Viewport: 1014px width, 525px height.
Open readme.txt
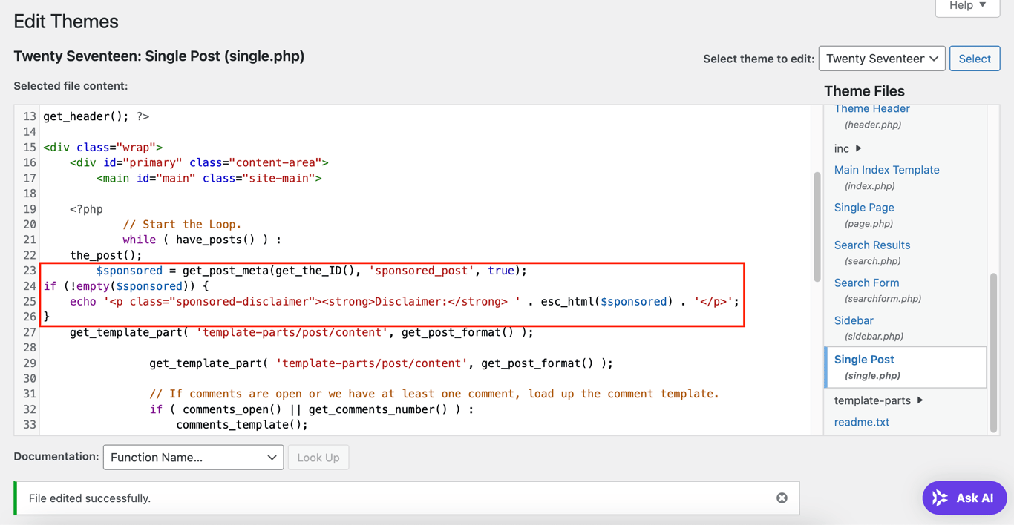click(x=862, y=421)
